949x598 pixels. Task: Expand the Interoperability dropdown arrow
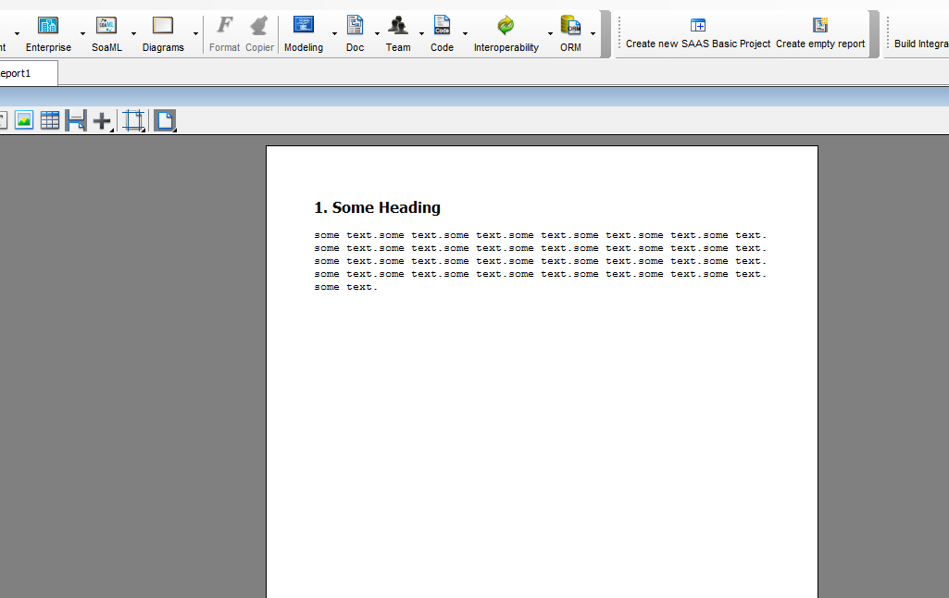[550, 34]
